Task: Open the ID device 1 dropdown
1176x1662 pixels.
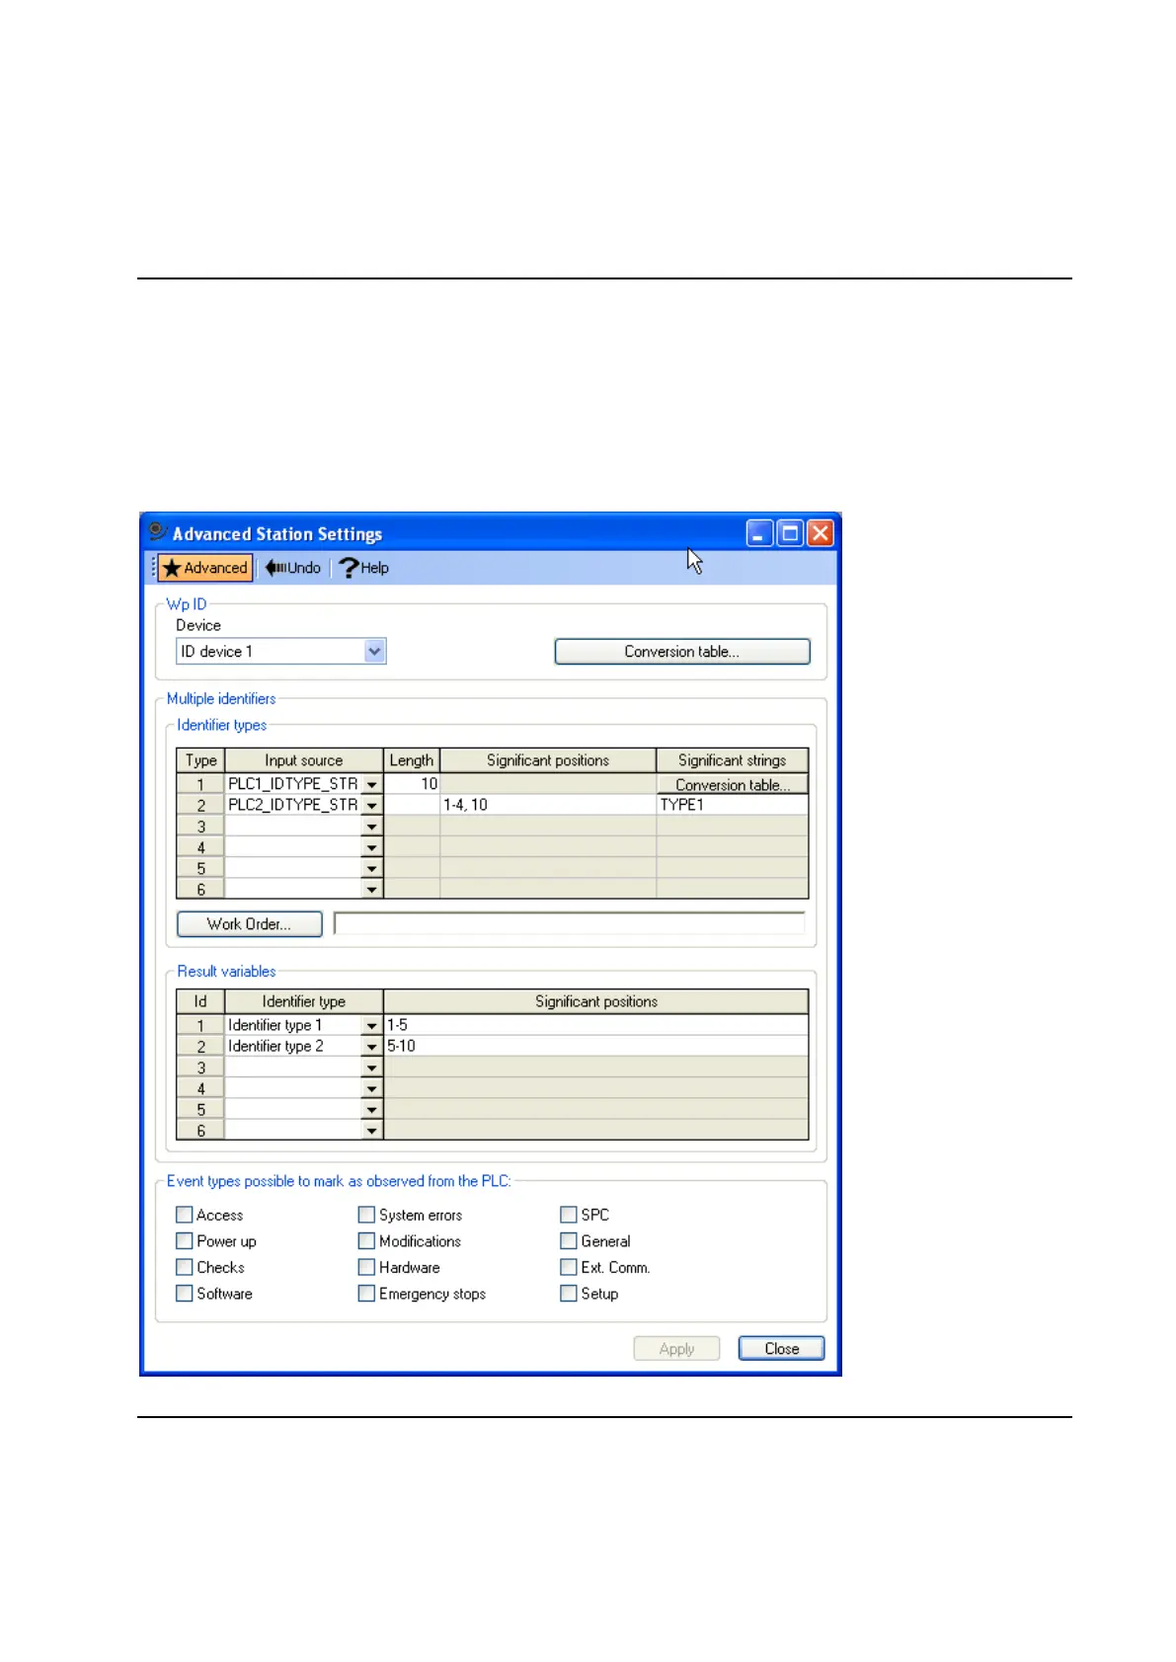Action: pos(374,651)
